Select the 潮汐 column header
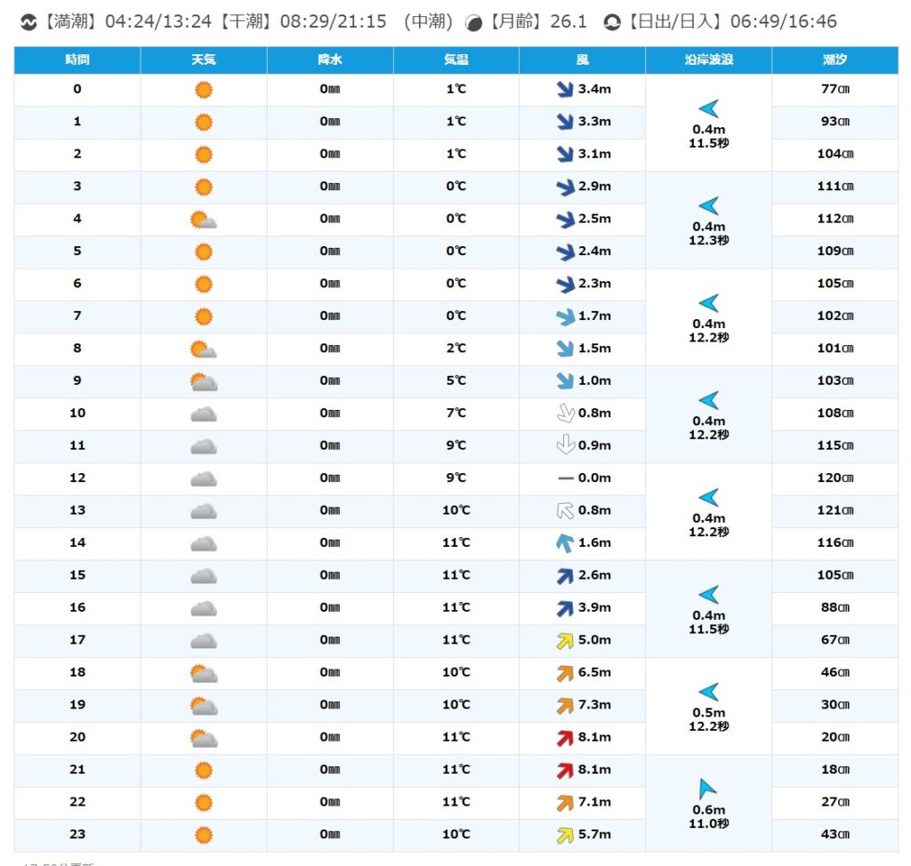This screenshot has width=911, height=866. click(834, 60)
